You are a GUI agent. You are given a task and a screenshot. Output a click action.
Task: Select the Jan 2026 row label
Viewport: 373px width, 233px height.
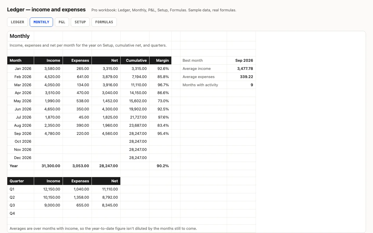pyautogui.click(x=21, y=68)
